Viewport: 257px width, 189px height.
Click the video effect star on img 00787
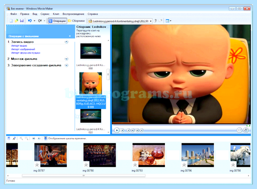tap(37, 164)
